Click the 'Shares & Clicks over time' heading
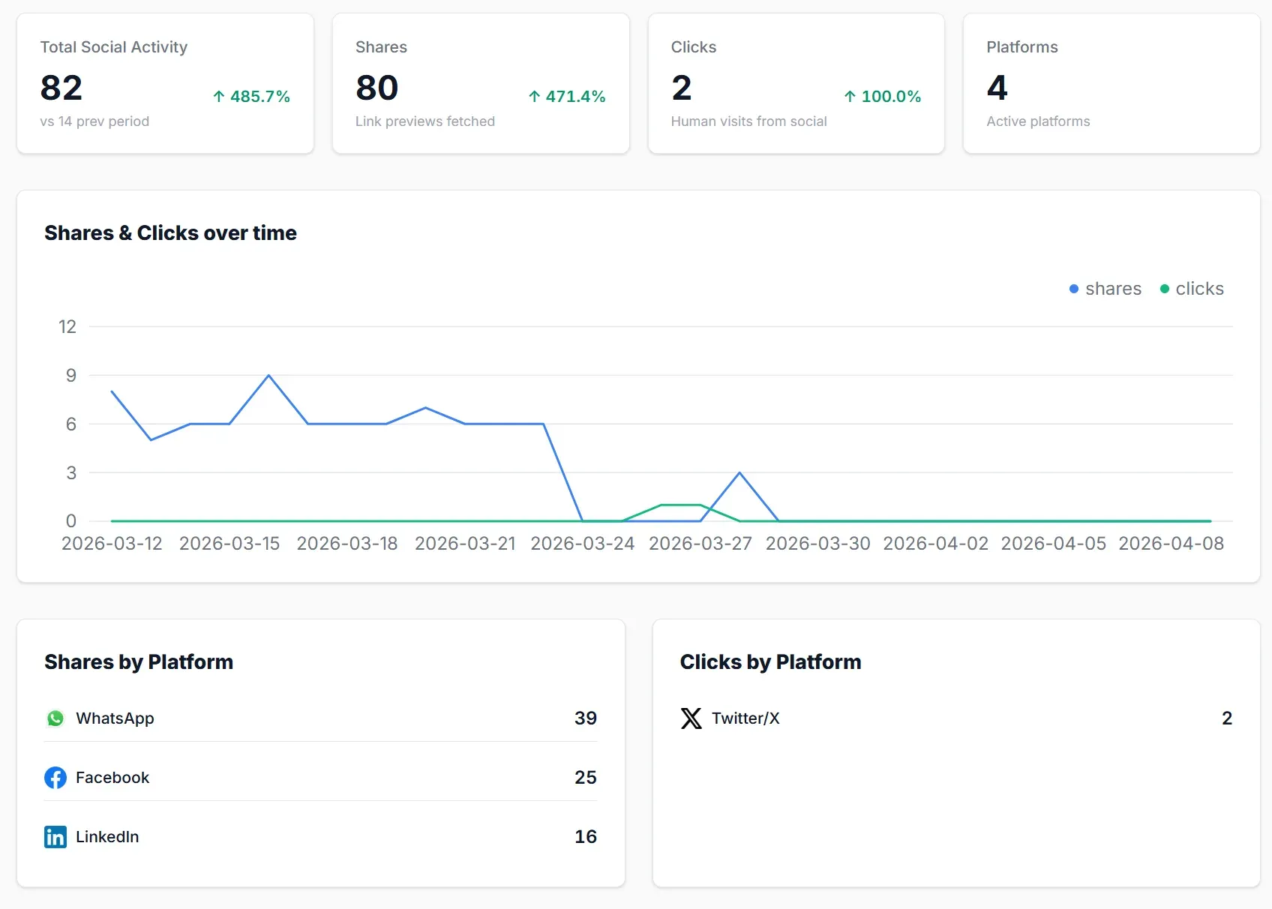Image resolution: width=1272 pixels, height=909 pixels. click(x=171, y=233)
